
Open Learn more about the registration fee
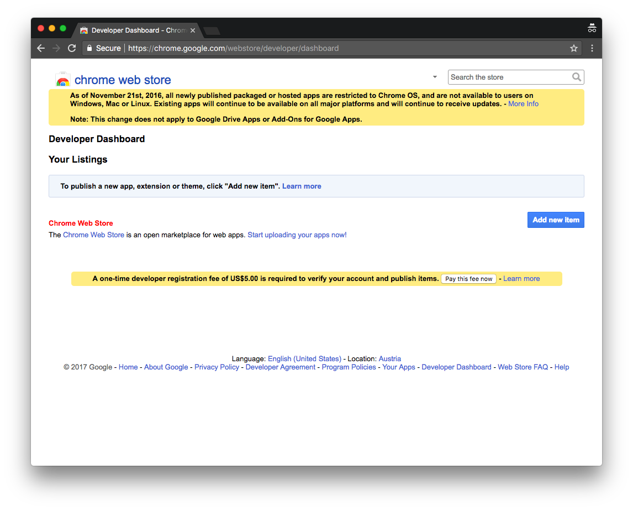click(521, 278)
